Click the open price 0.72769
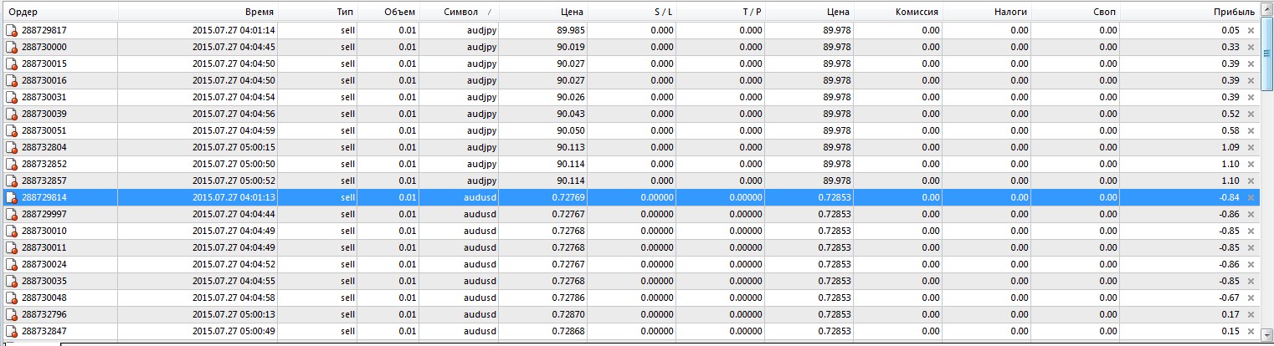 568,197
